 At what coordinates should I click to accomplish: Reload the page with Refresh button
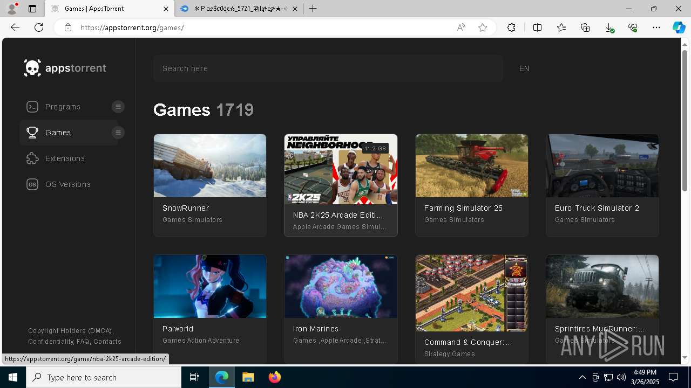pos(39,27)
